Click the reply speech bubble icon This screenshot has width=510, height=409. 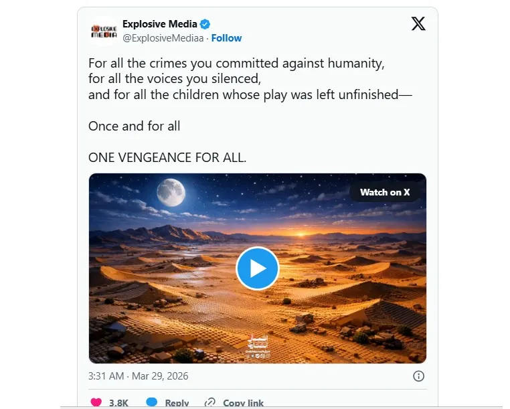click(x=152, y=403)
